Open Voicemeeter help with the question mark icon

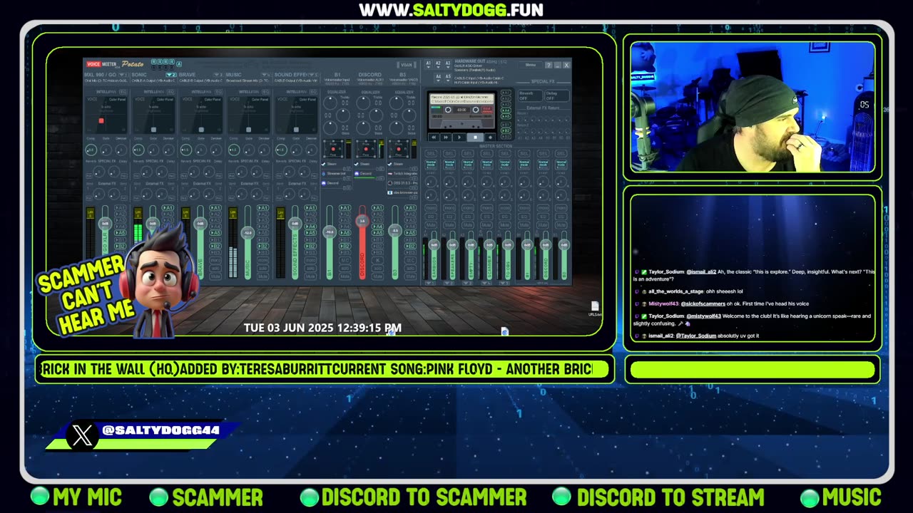click(x=549, y=65)
